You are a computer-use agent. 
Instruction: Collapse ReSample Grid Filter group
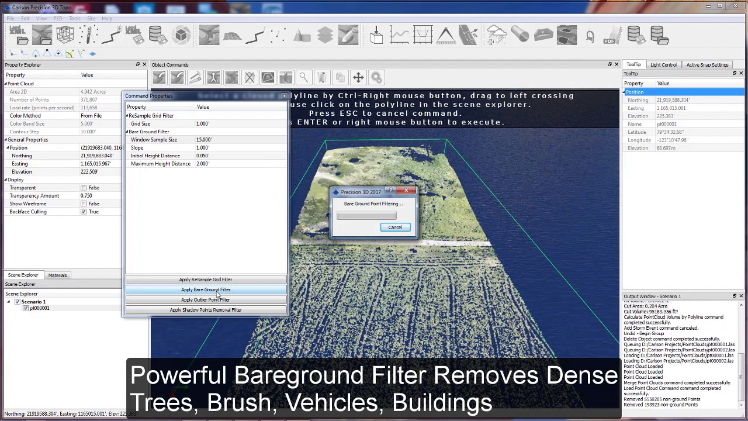tap(127, 116)
